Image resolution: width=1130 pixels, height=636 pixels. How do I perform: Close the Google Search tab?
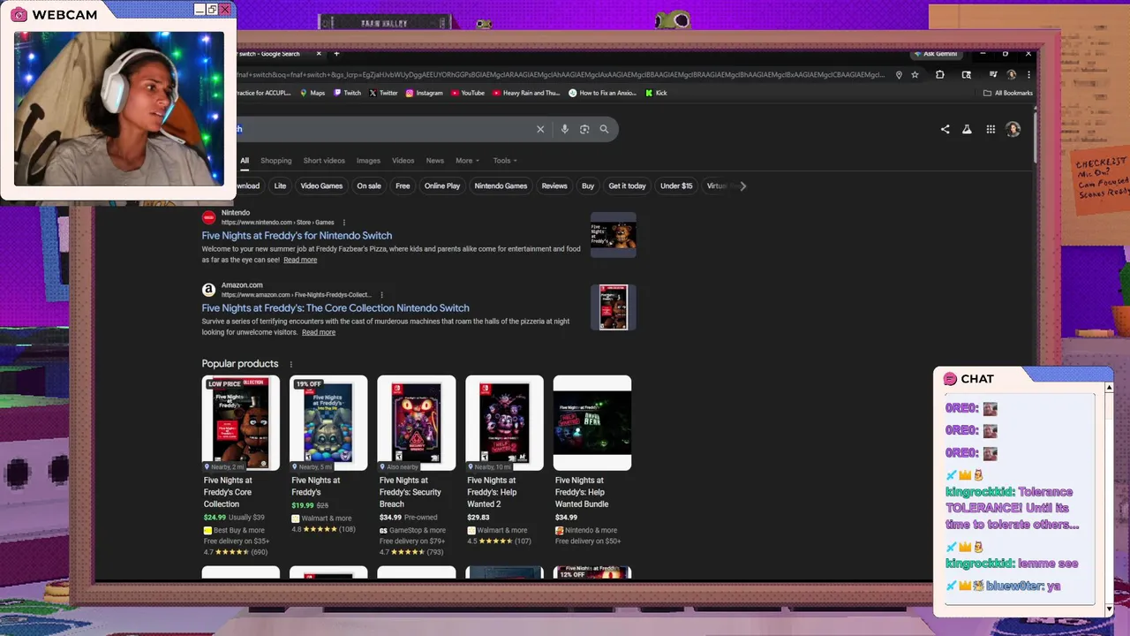[319, 54]
